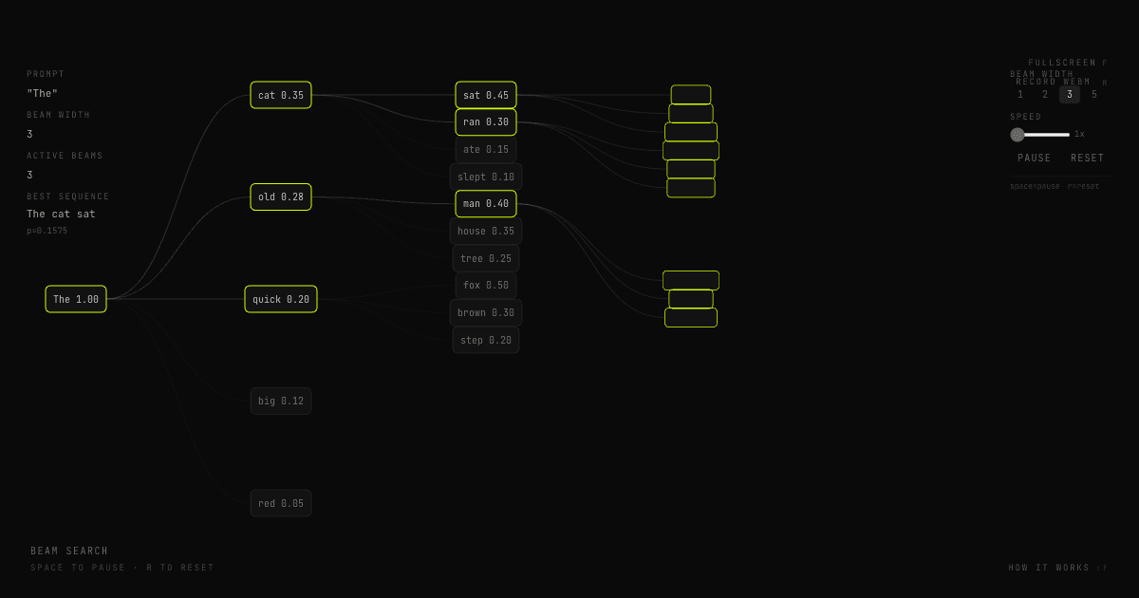Pause the beam search animation
This screenshot has height=598, width=1139.
(1034, 158)
